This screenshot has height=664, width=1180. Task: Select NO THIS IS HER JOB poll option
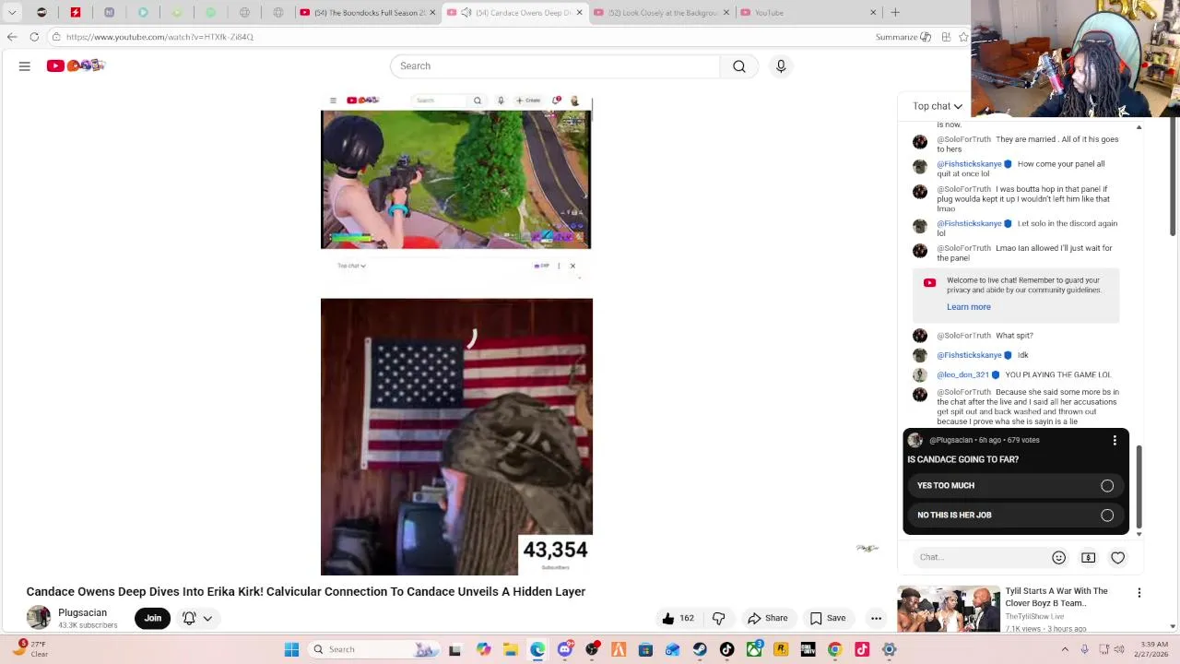(1016, 515)
